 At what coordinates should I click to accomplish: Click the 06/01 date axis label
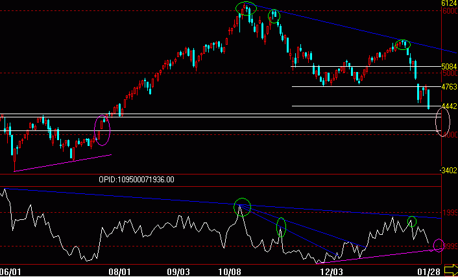pyautogui.click(x=10, y=272)
